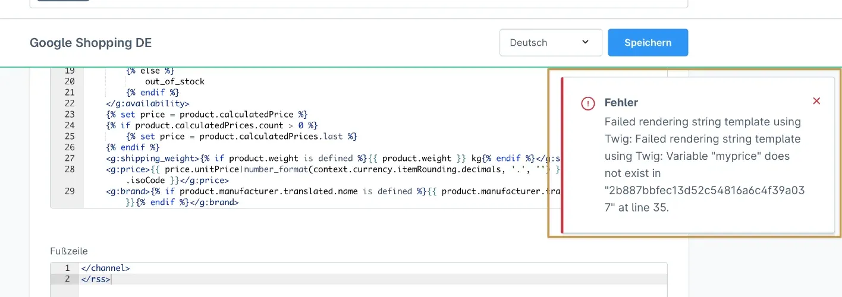Click the closing g:availability tag line
The image size is (842, 297).
(147, 103)
